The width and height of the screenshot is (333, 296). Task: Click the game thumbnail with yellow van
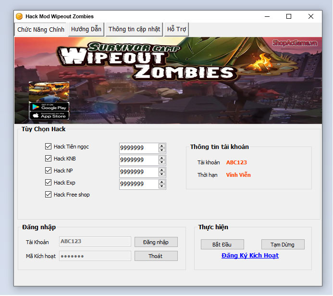point(49,92)
